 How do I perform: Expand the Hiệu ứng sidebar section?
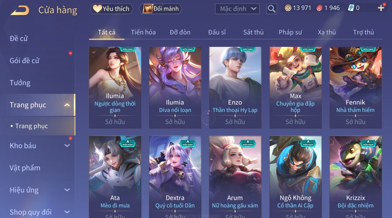67,190
